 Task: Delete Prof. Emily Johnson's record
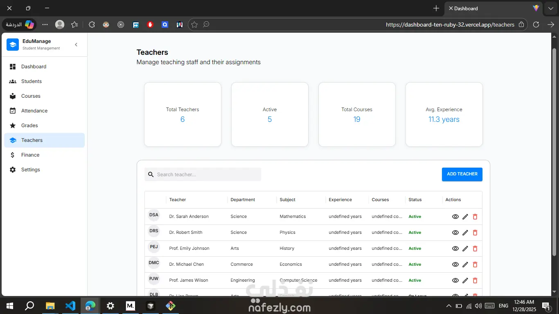coord(475,249)
